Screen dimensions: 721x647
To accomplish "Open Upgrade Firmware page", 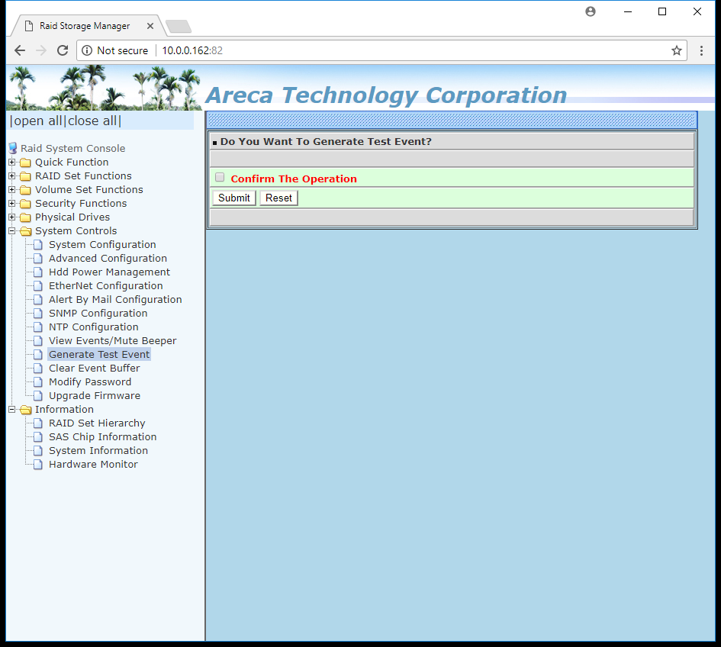I will (x=95, y=396).
